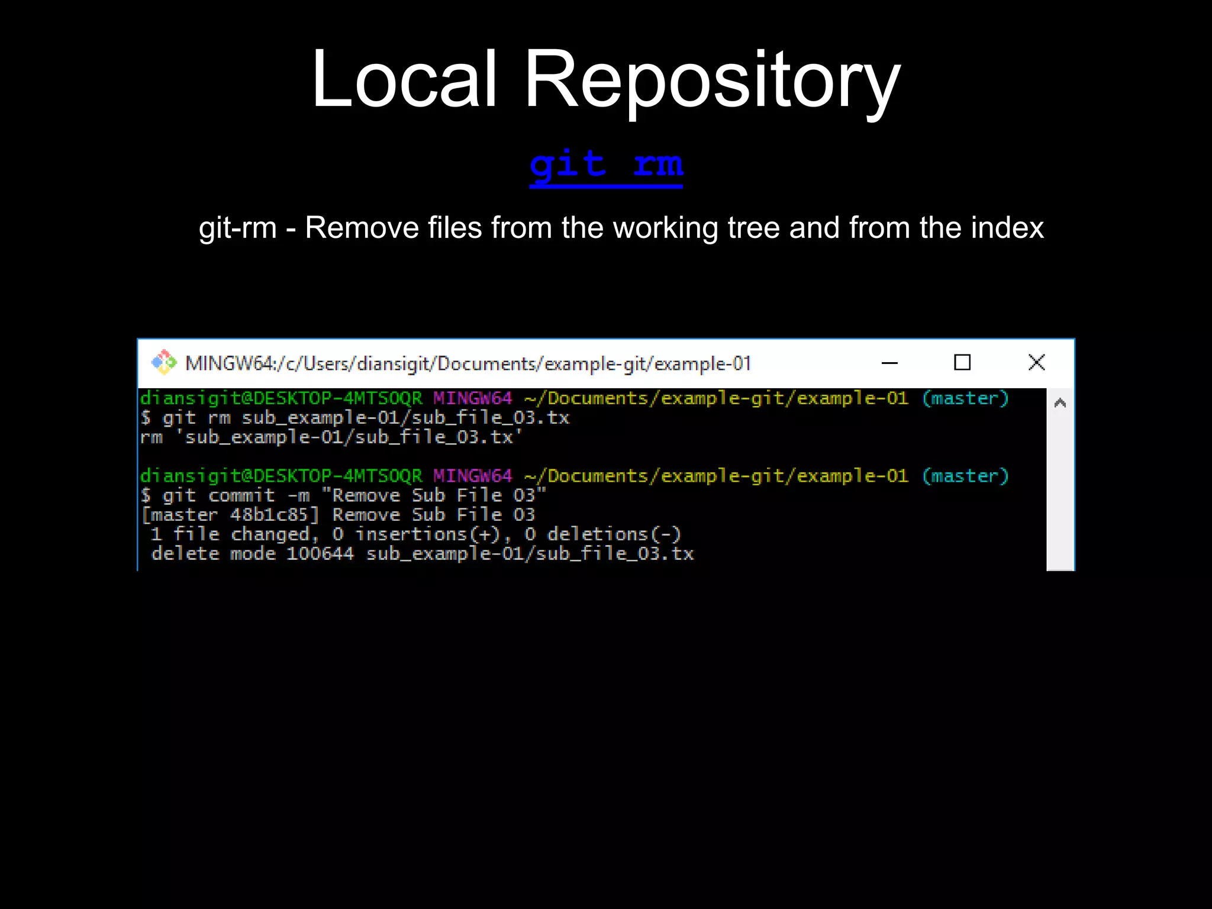This screenshot has height=909, width=1212.
Task: Click the MINGW64 path title bar text
Action: (468, 363)
